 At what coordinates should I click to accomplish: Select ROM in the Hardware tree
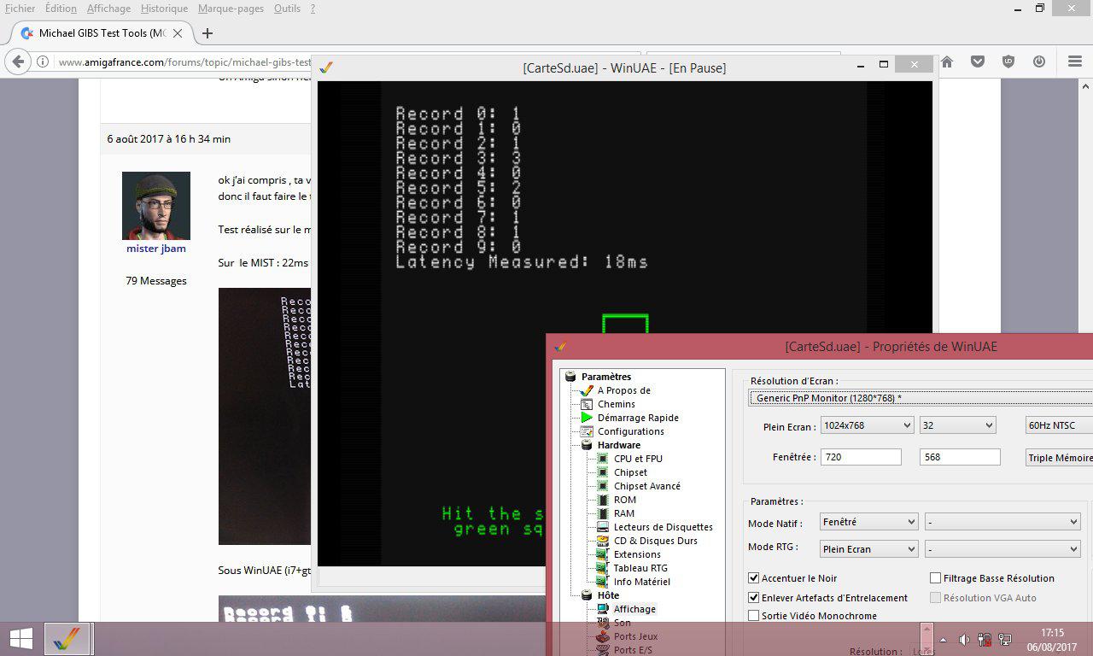[x=624, y=500]
